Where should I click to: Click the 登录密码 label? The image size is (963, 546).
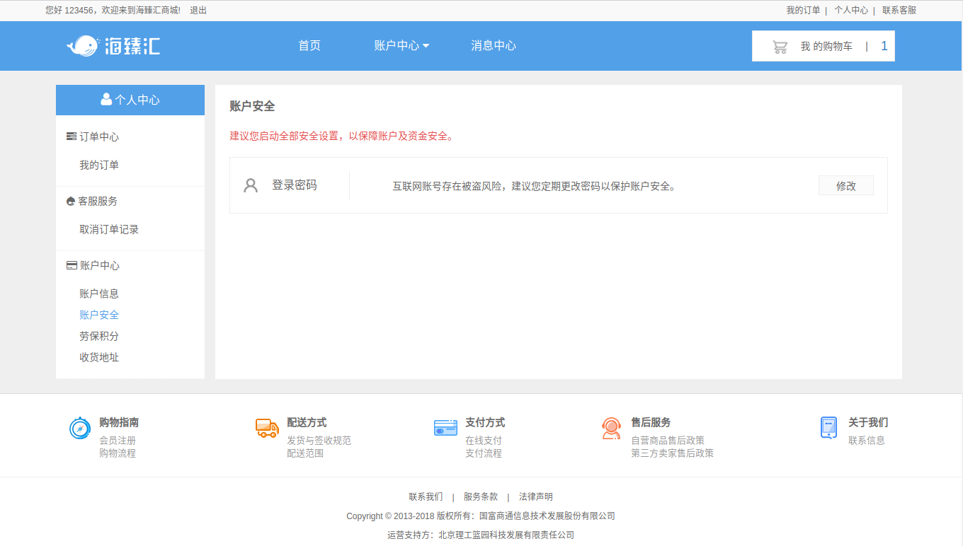click(x=295, y=185)
